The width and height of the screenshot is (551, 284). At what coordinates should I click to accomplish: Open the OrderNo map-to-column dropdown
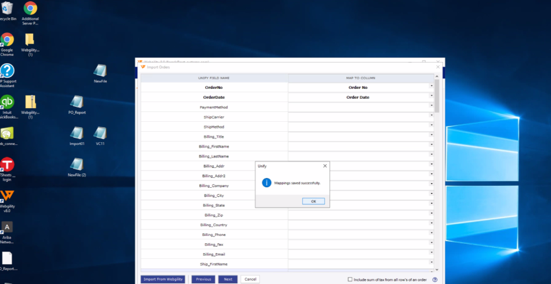(432, 86)
